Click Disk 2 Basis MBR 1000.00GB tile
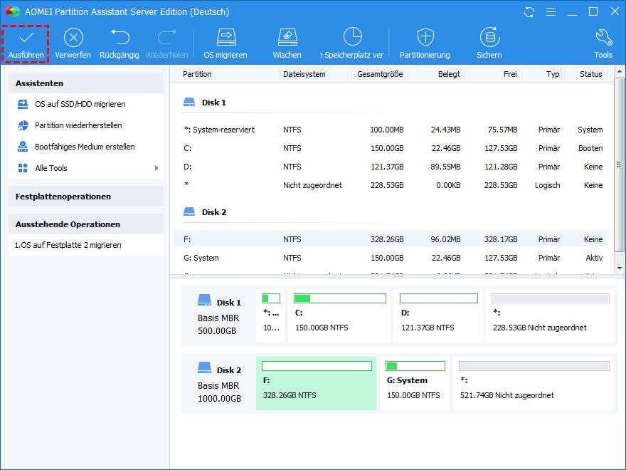626x470 pixels. [x=218, y=383]
